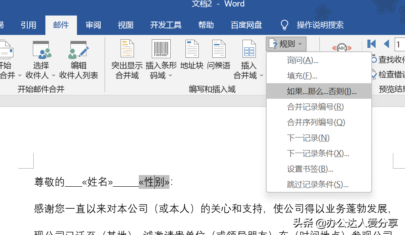This screenshot has width=405, height=235.
Task: Expand the 插入条形码域 dropdown arrow
Action: 170,75
